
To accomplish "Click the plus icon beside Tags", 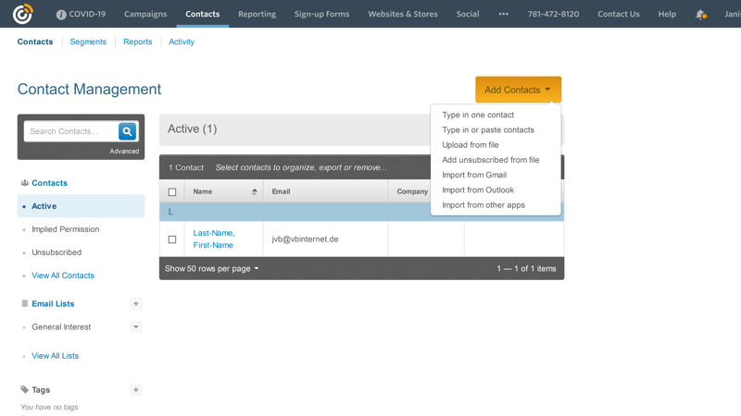I will (135, 390).
